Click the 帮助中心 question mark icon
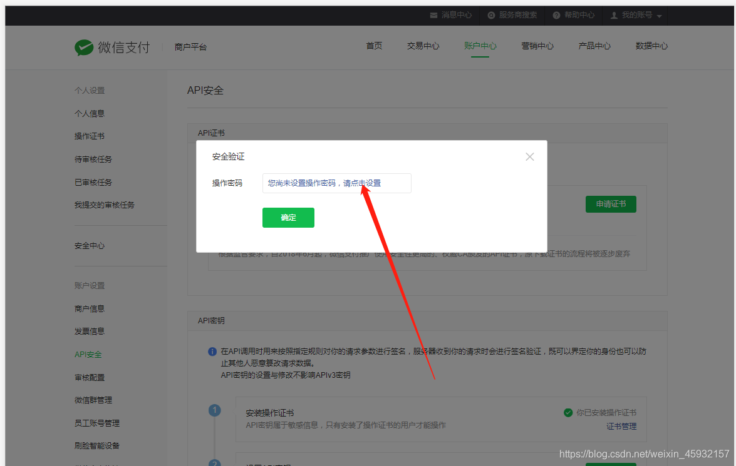The height and width of the screenshot is (466, 736). pyautogui.click(x=556, y=16)
